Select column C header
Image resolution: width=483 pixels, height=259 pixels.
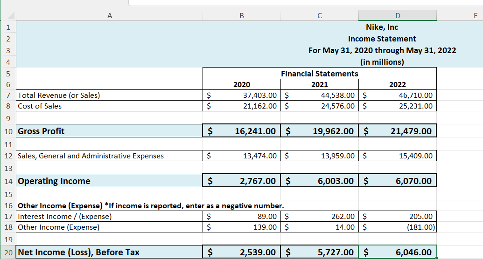pos(320,16)
